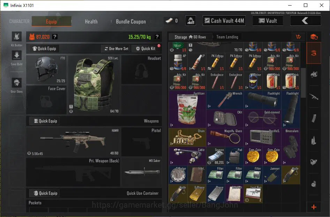Select the Loot Run pass item
The height and width of the screenshot is (217, 330).
(x=253, y=194)
